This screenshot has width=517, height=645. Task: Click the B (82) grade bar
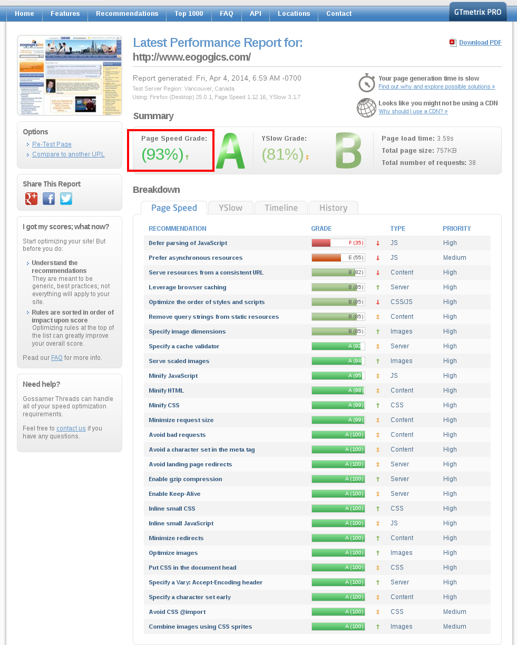click(338, 272)
